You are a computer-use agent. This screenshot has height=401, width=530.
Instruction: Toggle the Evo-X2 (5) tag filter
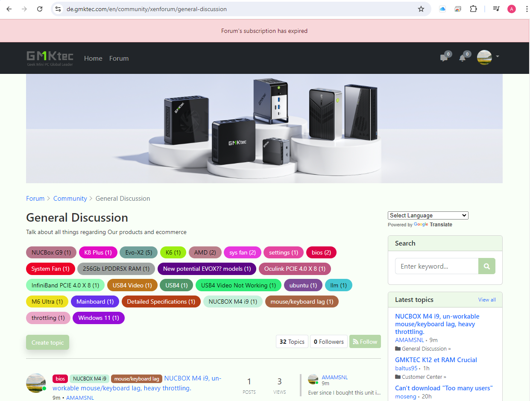click(138, 252)
